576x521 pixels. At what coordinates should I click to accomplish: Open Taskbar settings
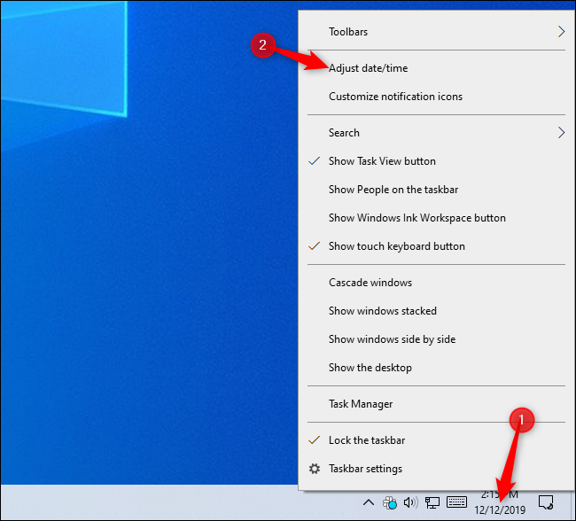(436, 469)
